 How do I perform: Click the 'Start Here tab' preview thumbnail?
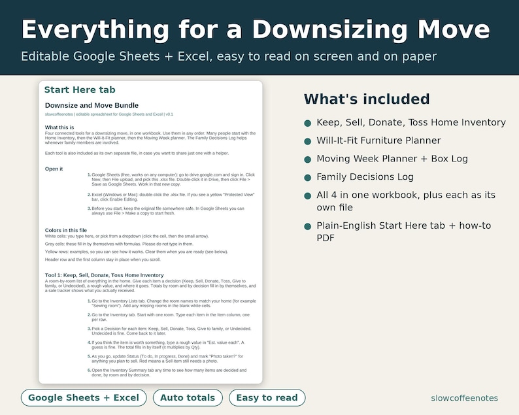(x=150, y=232)
